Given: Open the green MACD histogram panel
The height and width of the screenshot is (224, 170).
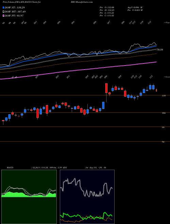Looking at the screenshot, I should [29, 197].
